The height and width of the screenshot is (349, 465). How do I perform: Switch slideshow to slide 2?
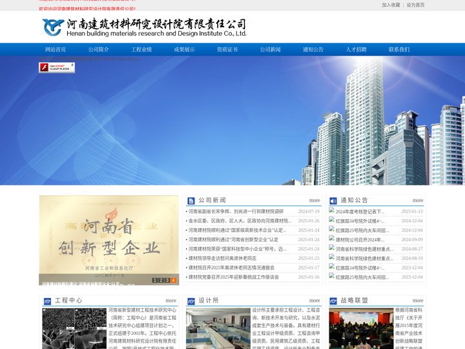(x=161, y=280)
